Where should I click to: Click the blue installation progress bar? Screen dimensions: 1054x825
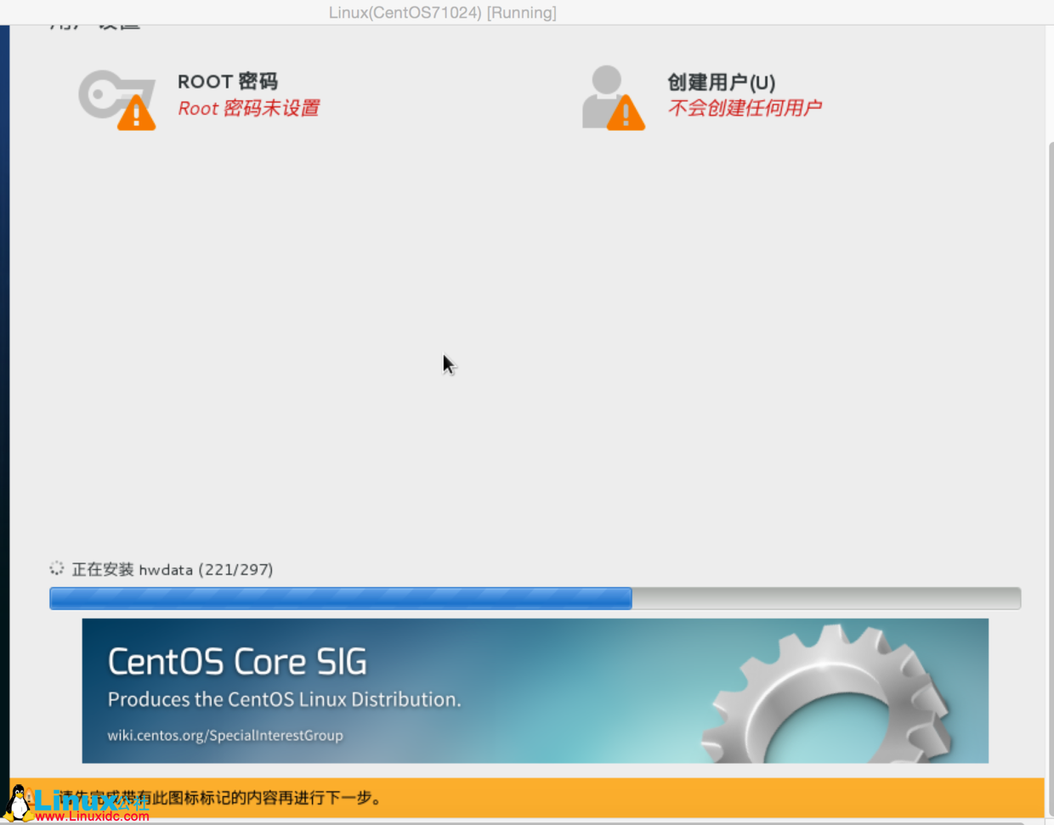tap(535, 598)
